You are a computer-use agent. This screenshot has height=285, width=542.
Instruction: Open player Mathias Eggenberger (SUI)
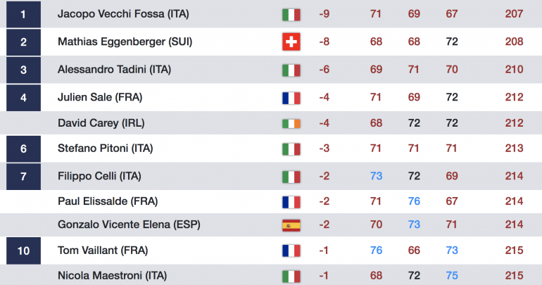point(125,42)
